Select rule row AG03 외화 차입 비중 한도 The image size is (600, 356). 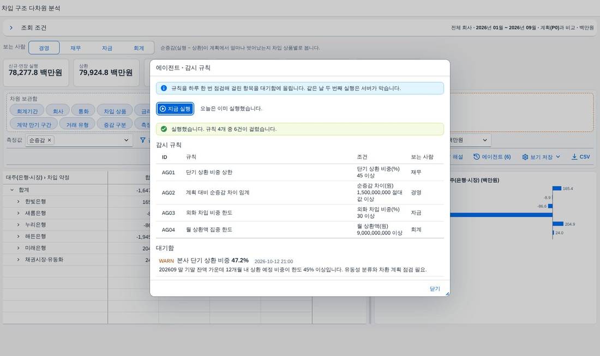(x=300, y=213)
